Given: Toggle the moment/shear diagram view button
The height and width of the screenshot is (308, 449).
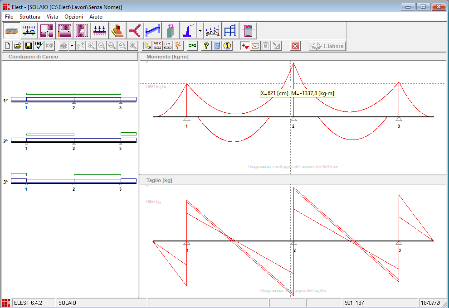Looking at the screenshot, I should click(245, 46).
